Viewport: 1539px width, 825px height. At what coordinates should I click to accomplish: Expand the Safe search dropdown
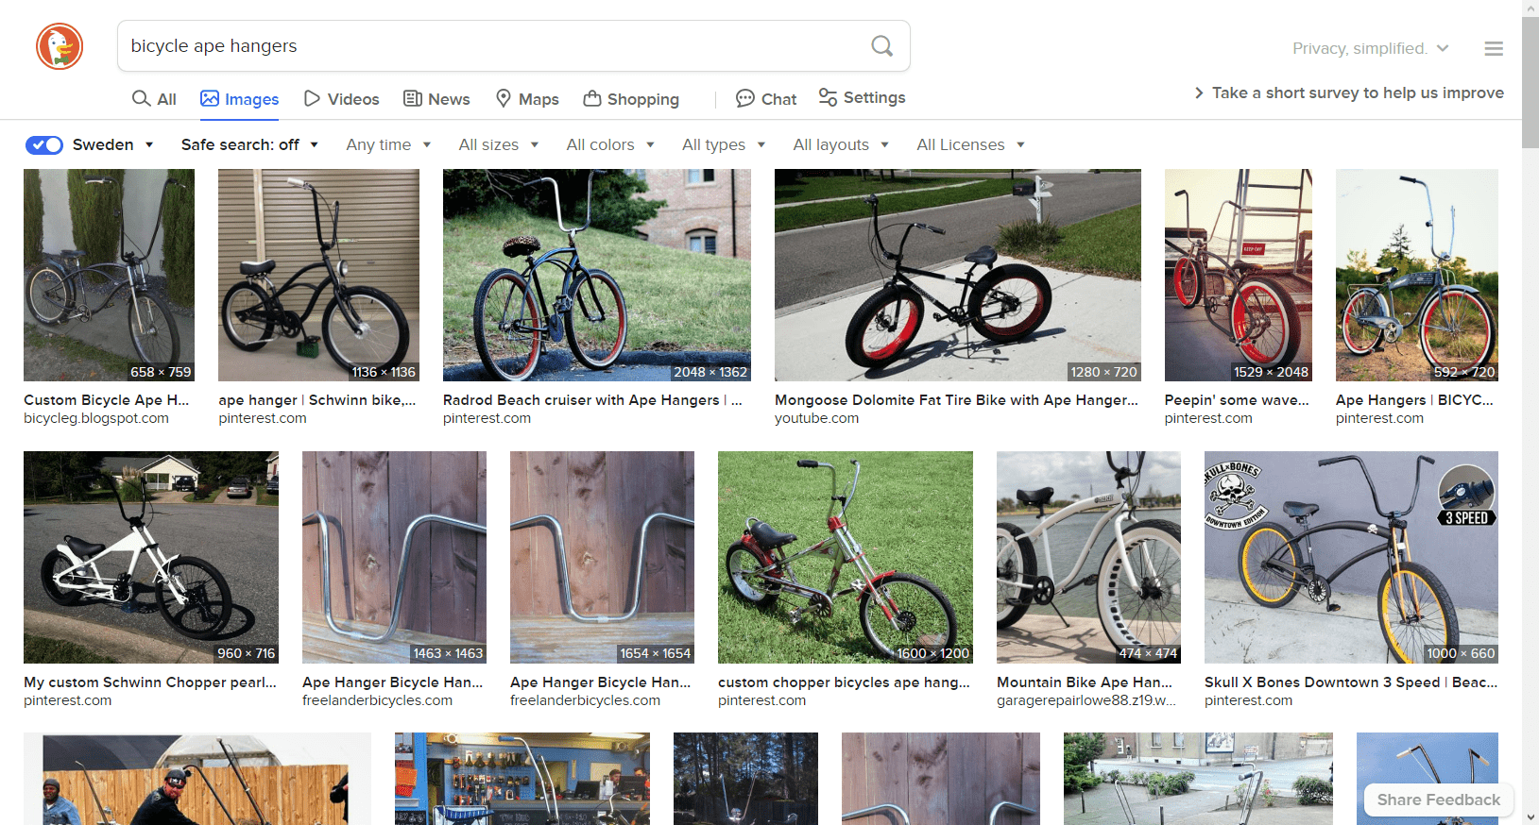pos(249,144)
